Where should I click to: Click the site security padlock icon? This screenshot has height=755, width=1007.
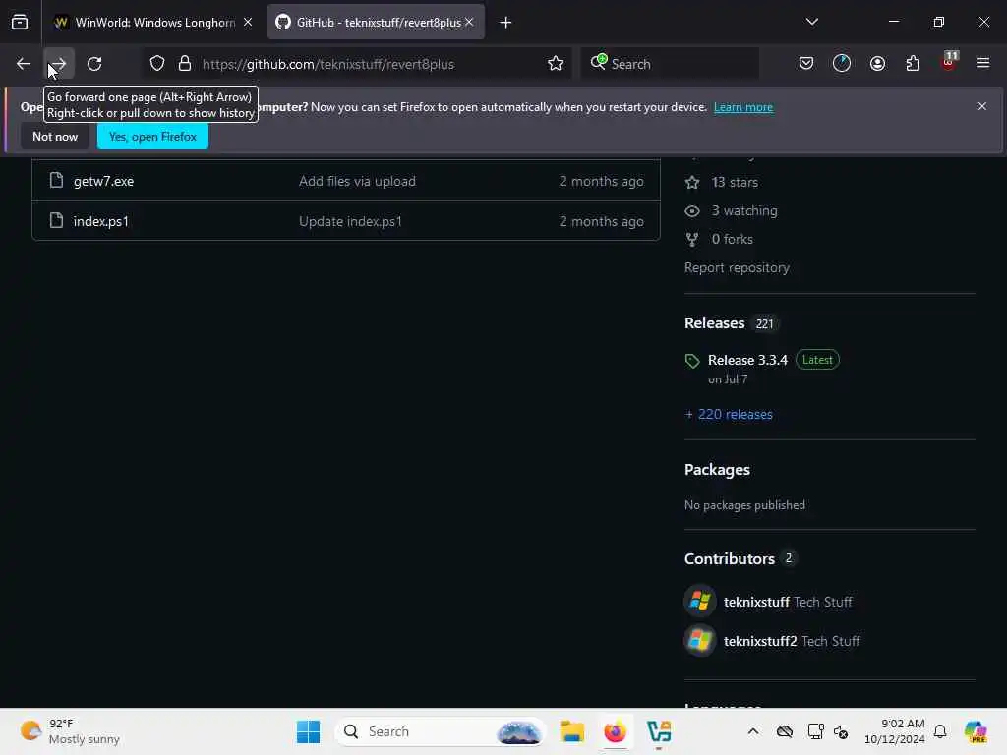pyautogui.click(x=185, y=64)
